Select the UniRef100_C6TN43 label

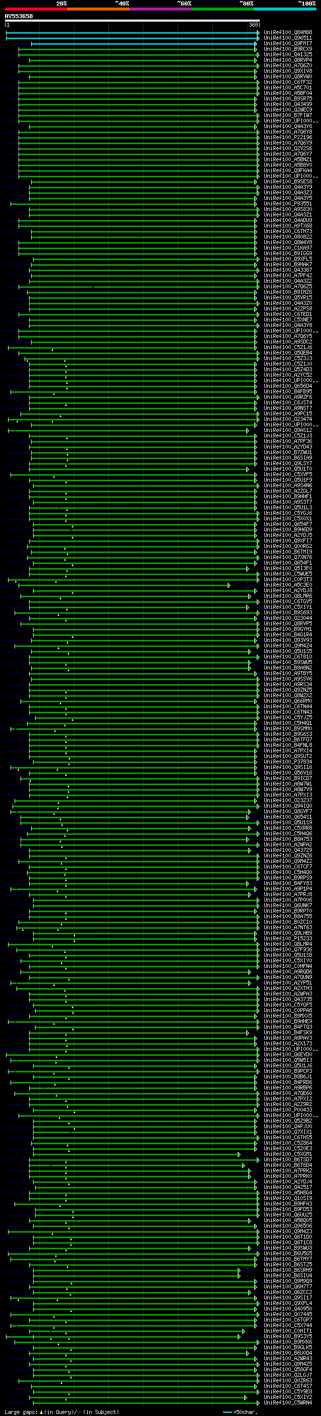[288, 712]
